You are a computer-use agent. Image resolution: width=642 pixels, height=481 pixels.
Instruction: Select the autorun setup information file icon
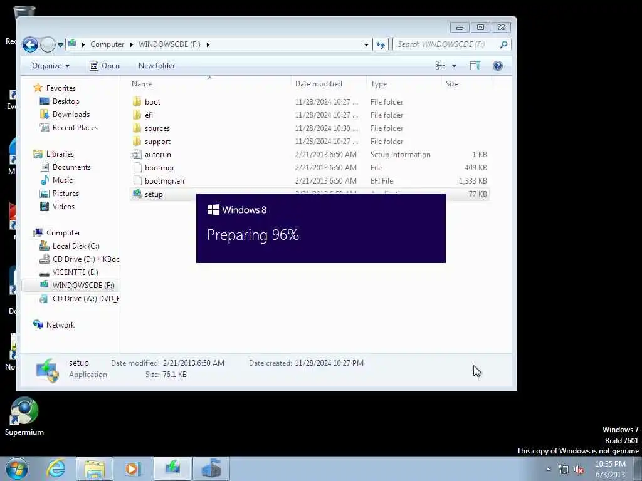[137, 155]
